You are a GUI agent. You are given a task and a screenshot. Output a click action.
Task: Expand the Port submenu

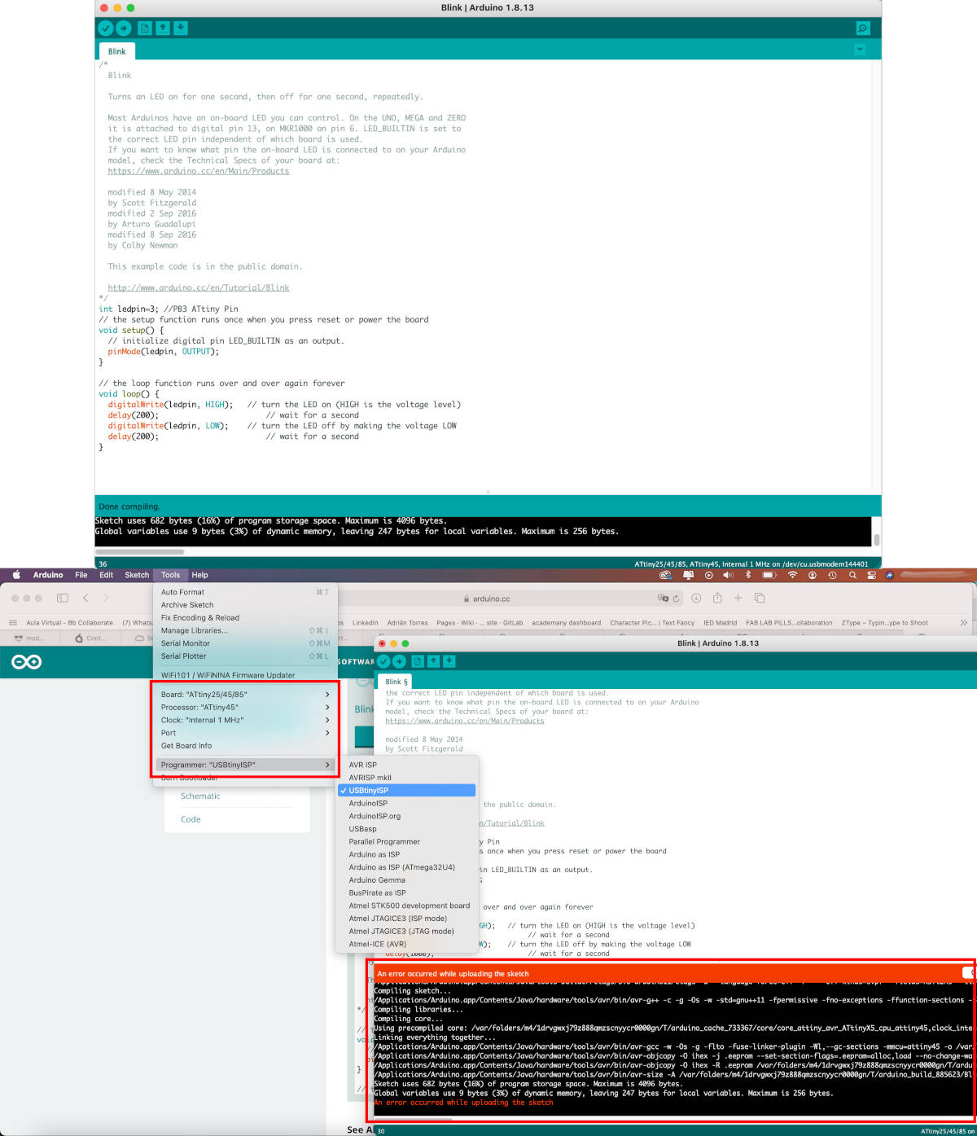click(245, 733)
